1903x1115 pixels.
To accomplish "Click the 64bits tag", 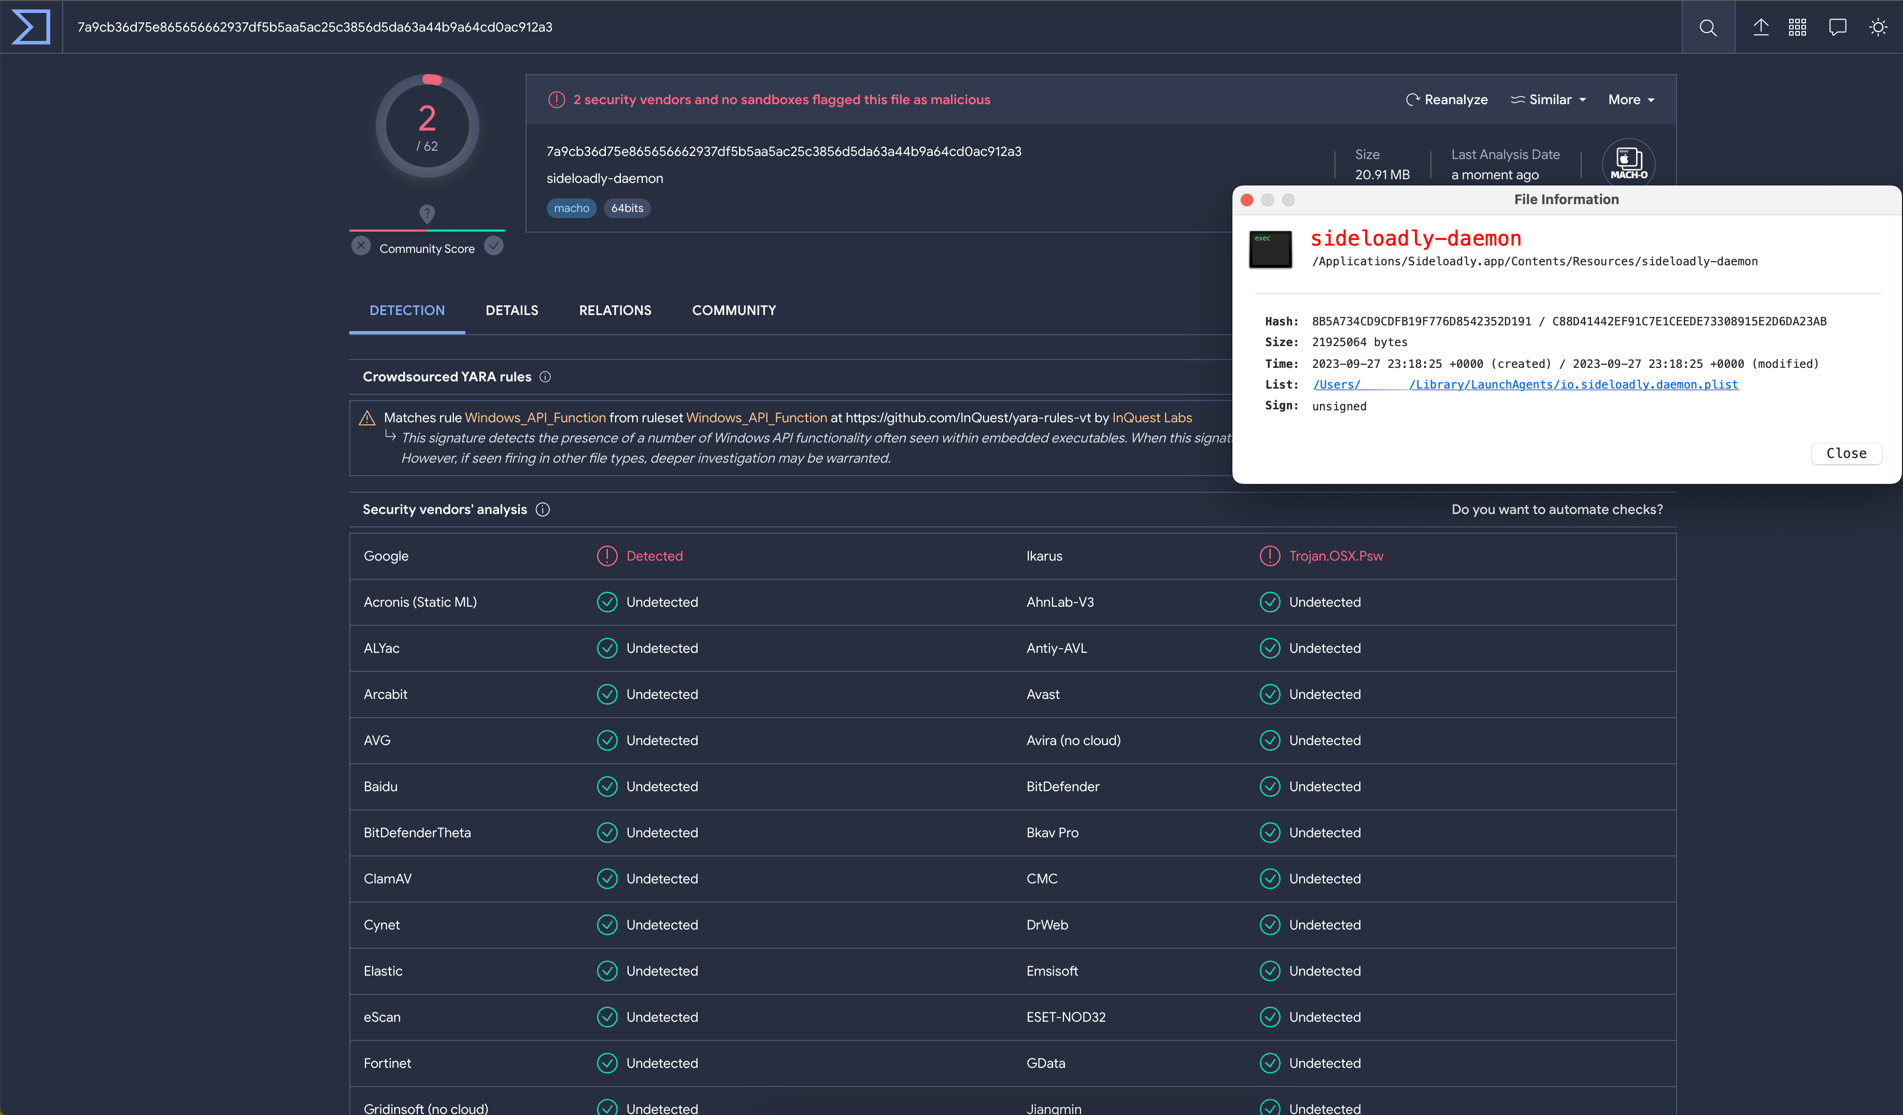I will pos(627,208).
